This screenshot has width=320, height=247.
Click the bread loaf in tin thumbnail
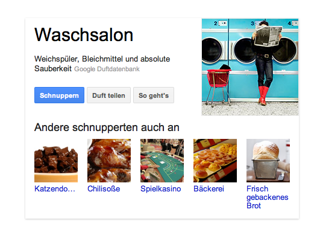click(x=268, y=161)
